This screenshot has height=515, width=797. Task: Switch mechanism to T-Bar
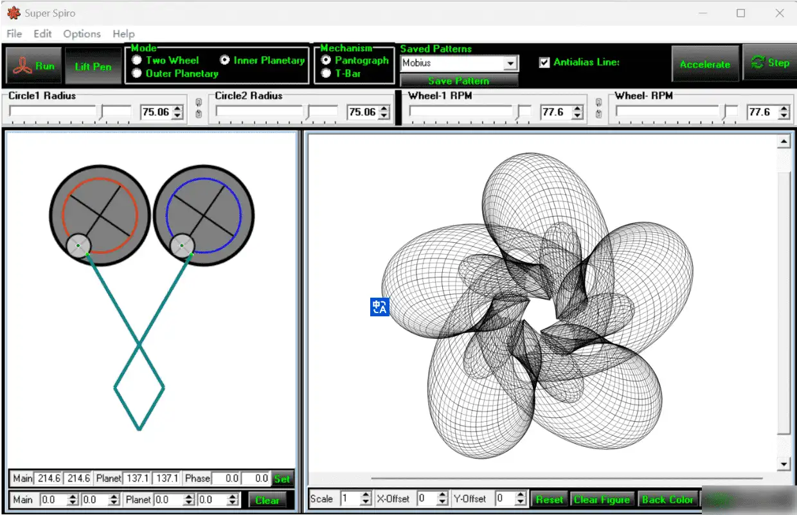coord(326,73)
